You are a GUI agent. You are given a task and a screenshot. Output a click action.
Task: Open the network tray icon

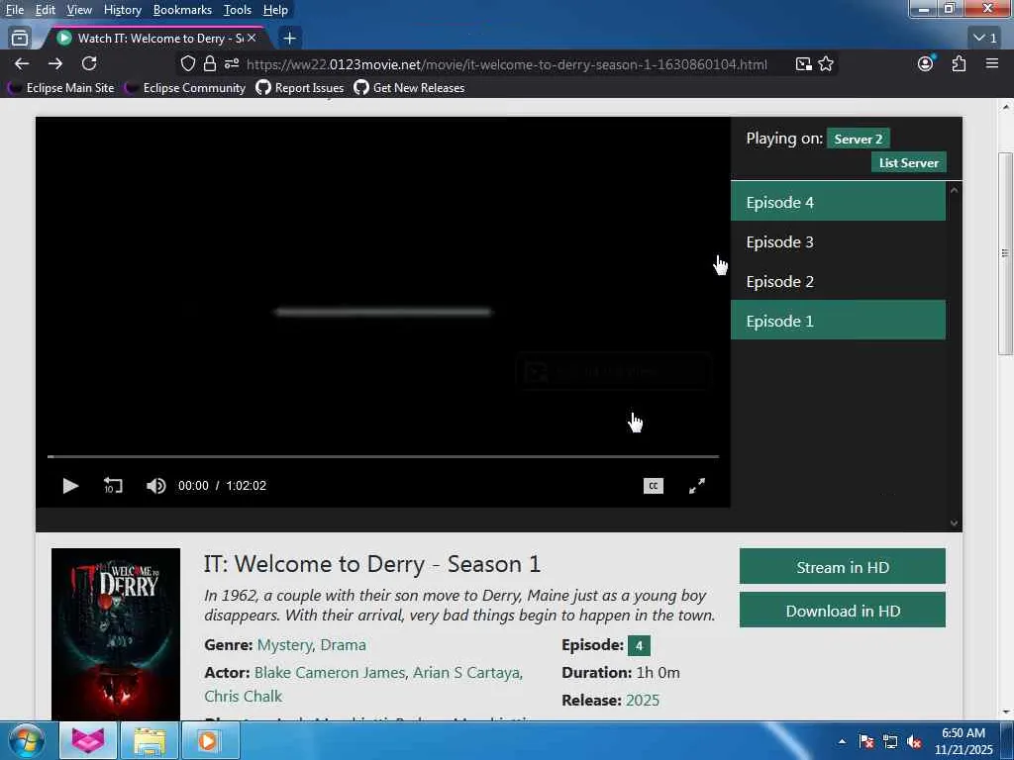(890, 741)
